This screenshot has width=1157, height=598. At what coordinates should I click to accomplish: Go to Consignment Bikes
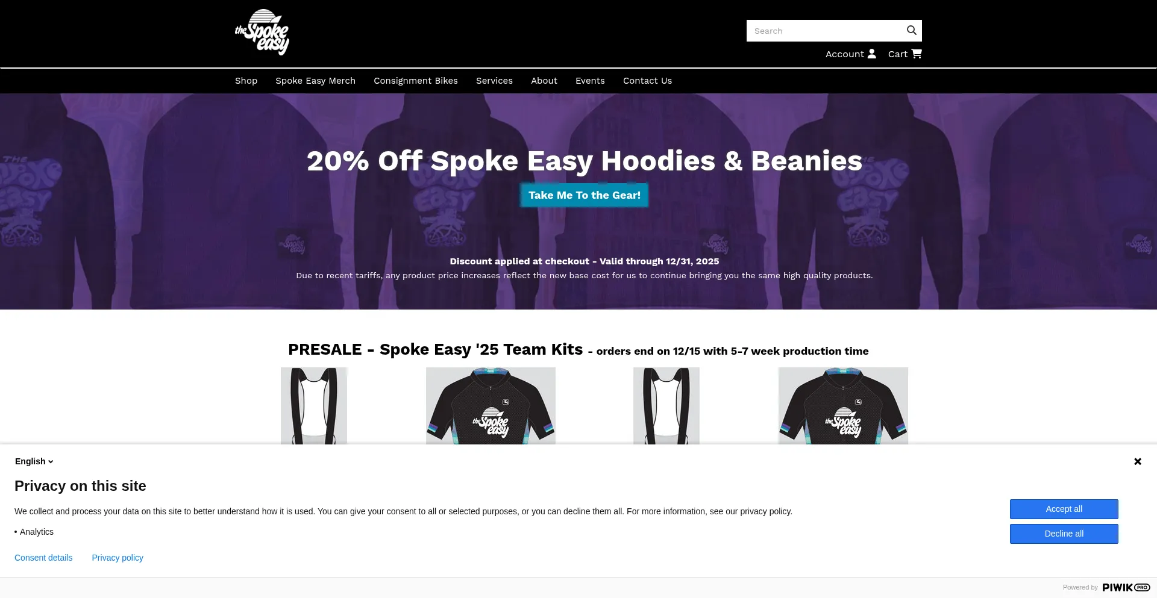416,81
